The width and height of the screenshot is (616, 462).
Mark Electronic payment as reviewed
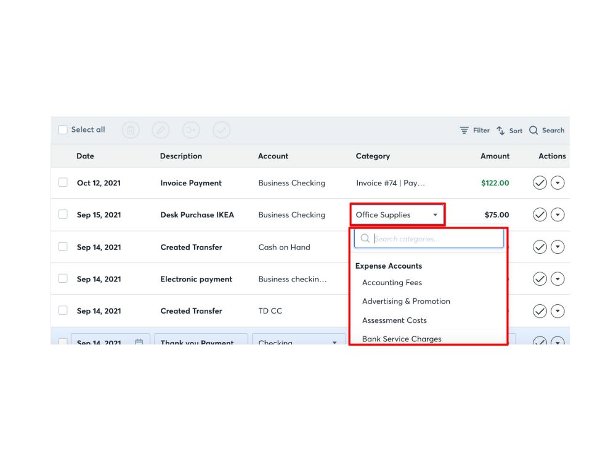pyautogui.click(x=540, y=279)
